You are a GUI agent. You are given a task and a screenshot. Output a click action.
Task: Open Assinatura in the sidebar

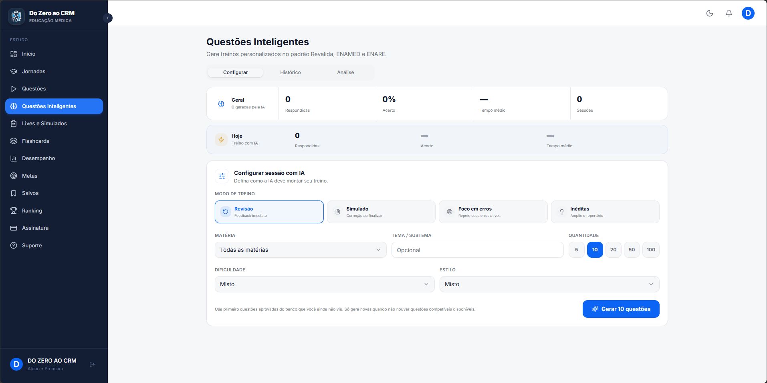point(54,228)
